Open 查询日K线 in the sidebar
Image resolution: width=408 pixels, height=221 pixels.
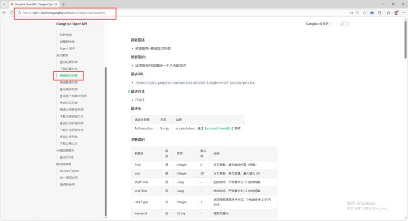67,157
